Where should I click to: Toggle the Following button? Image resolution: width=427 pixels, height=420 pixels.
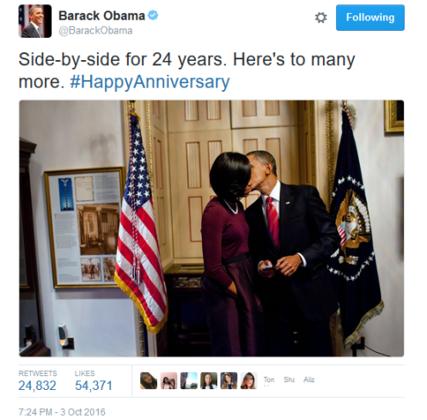[x=370, y=17]
